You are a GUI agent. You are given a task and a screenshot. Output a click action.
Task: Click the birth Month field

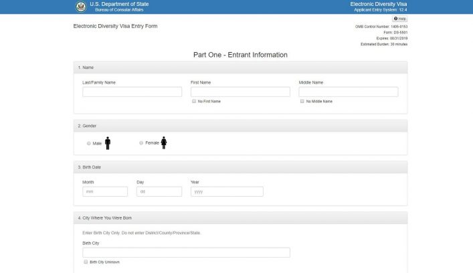pyautogui.click(x=105, y=191)
